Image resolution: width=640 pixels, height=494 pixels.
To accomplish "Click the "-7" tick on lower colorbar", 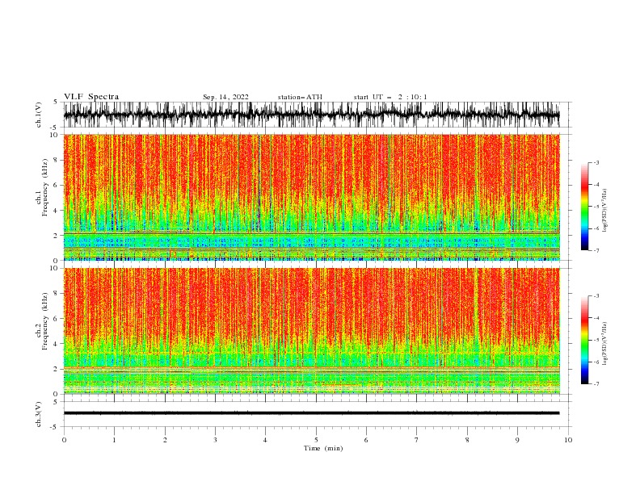I will [x=596, y=383].
